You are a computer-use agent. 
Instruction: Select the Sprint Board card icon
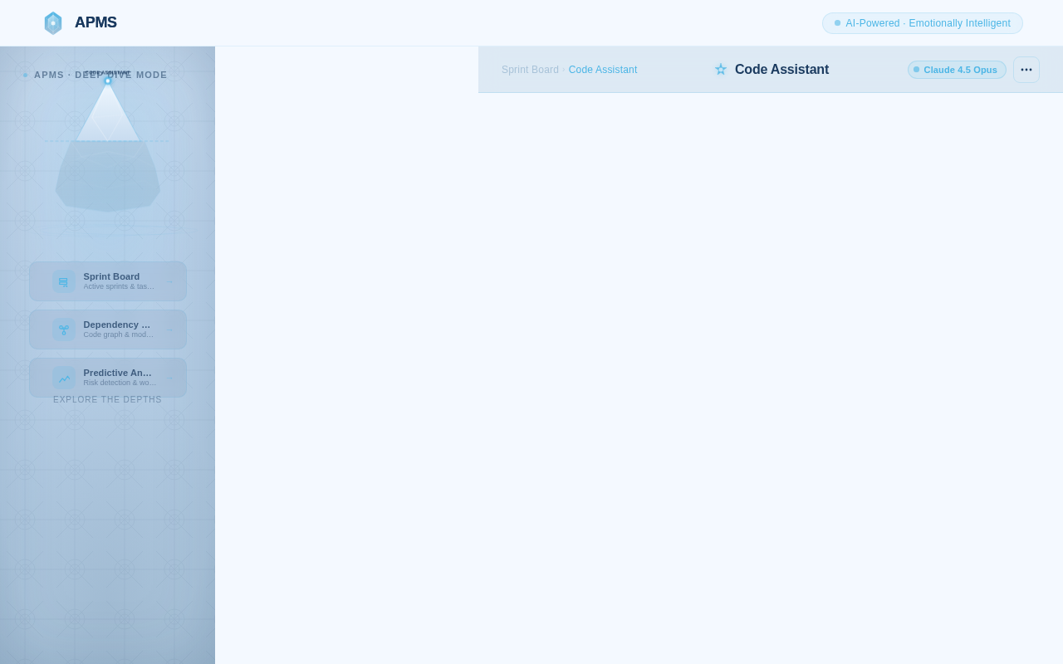[x=63, y=281]
